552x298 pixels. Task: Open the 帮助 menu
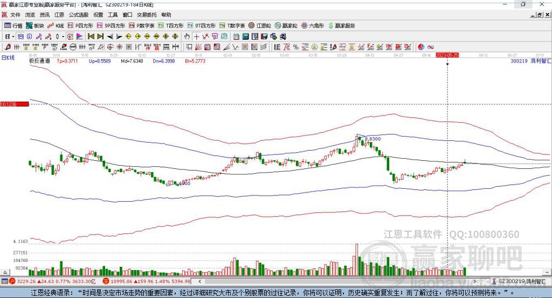coord(166,15)
